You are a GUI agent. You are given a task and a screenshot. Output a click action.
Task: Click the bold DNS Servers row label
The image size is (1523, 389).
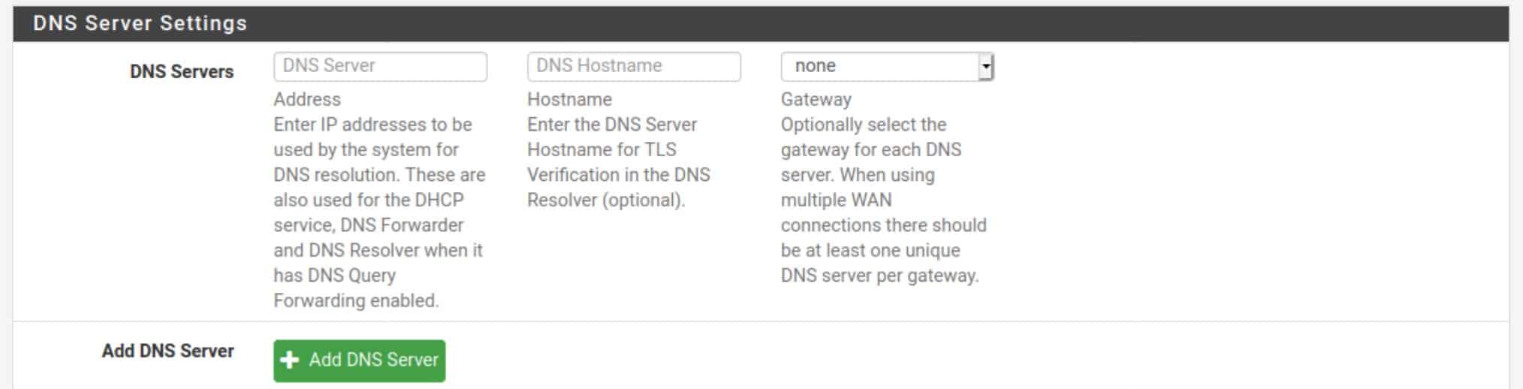click(182, 71)
